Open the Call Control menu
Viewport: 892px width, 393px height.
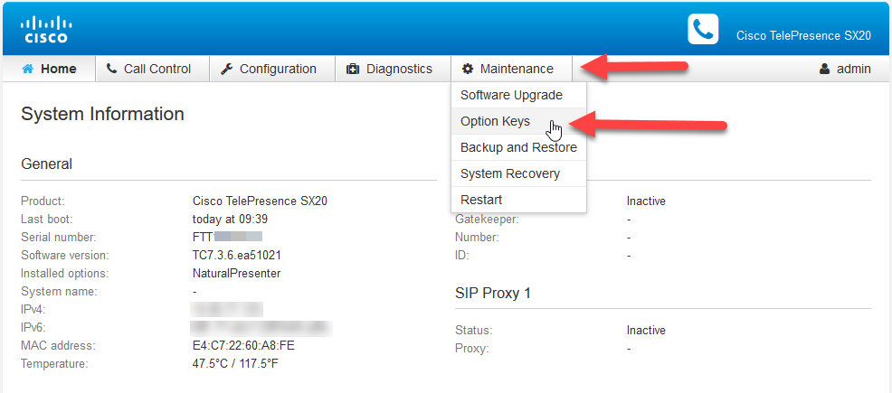coord(153,69)
